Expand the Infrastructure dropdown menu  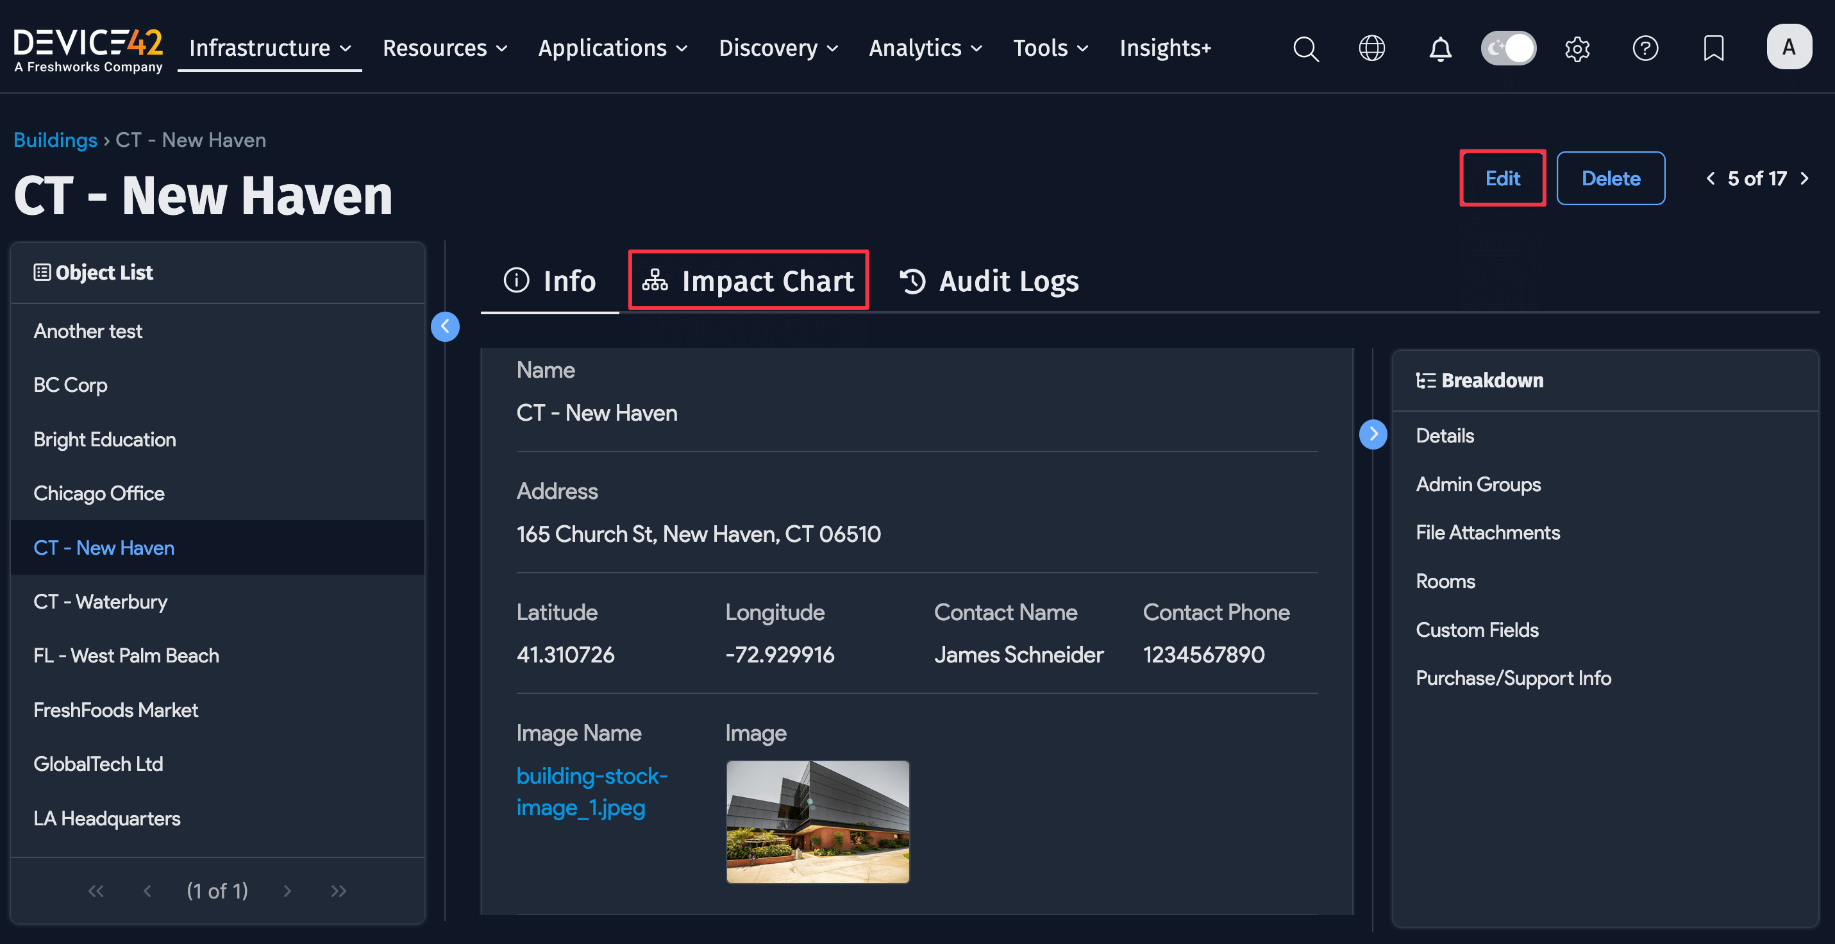pos(270,49)
